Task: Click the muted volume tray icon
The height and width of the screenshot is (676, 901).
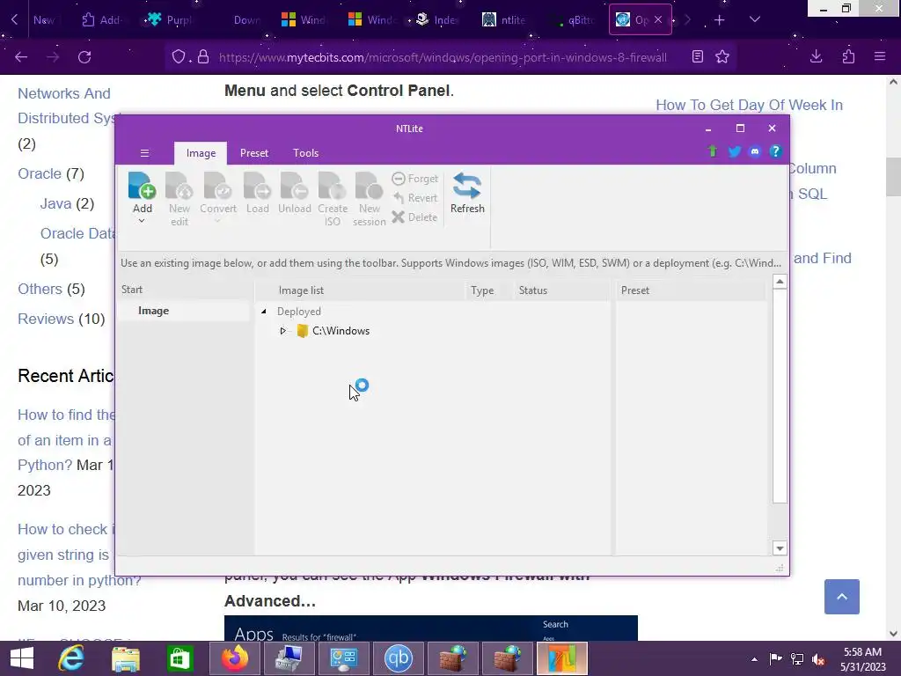Action: [818, 659]
